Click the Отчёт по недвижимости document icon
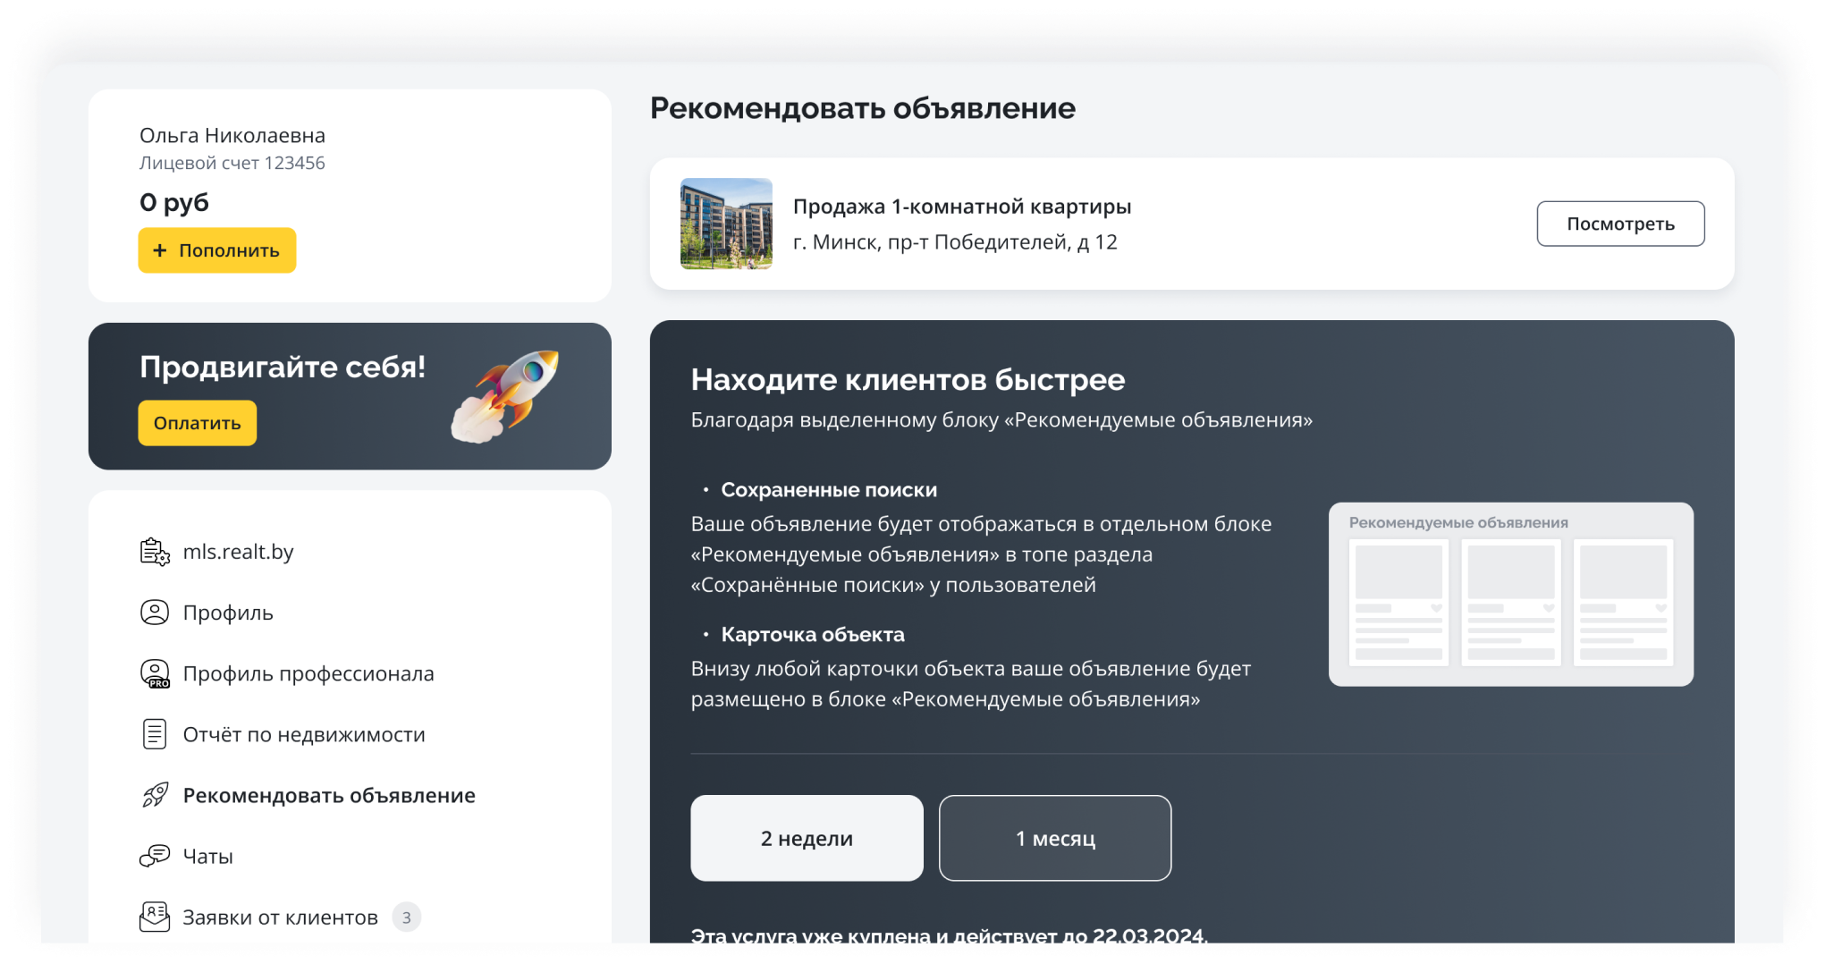The image size is (1825, 964). (155, 734)
